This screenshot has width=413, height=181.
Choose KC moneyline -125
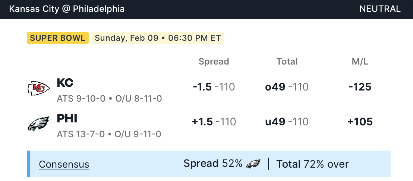pyautogui.click(x=360, y=87)
